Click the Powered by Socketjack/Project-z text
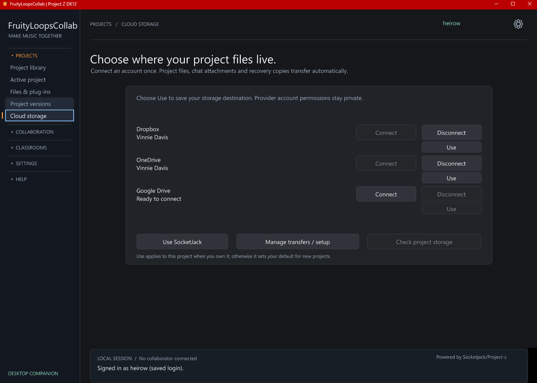537x383 pixels. tap(471, 357)
